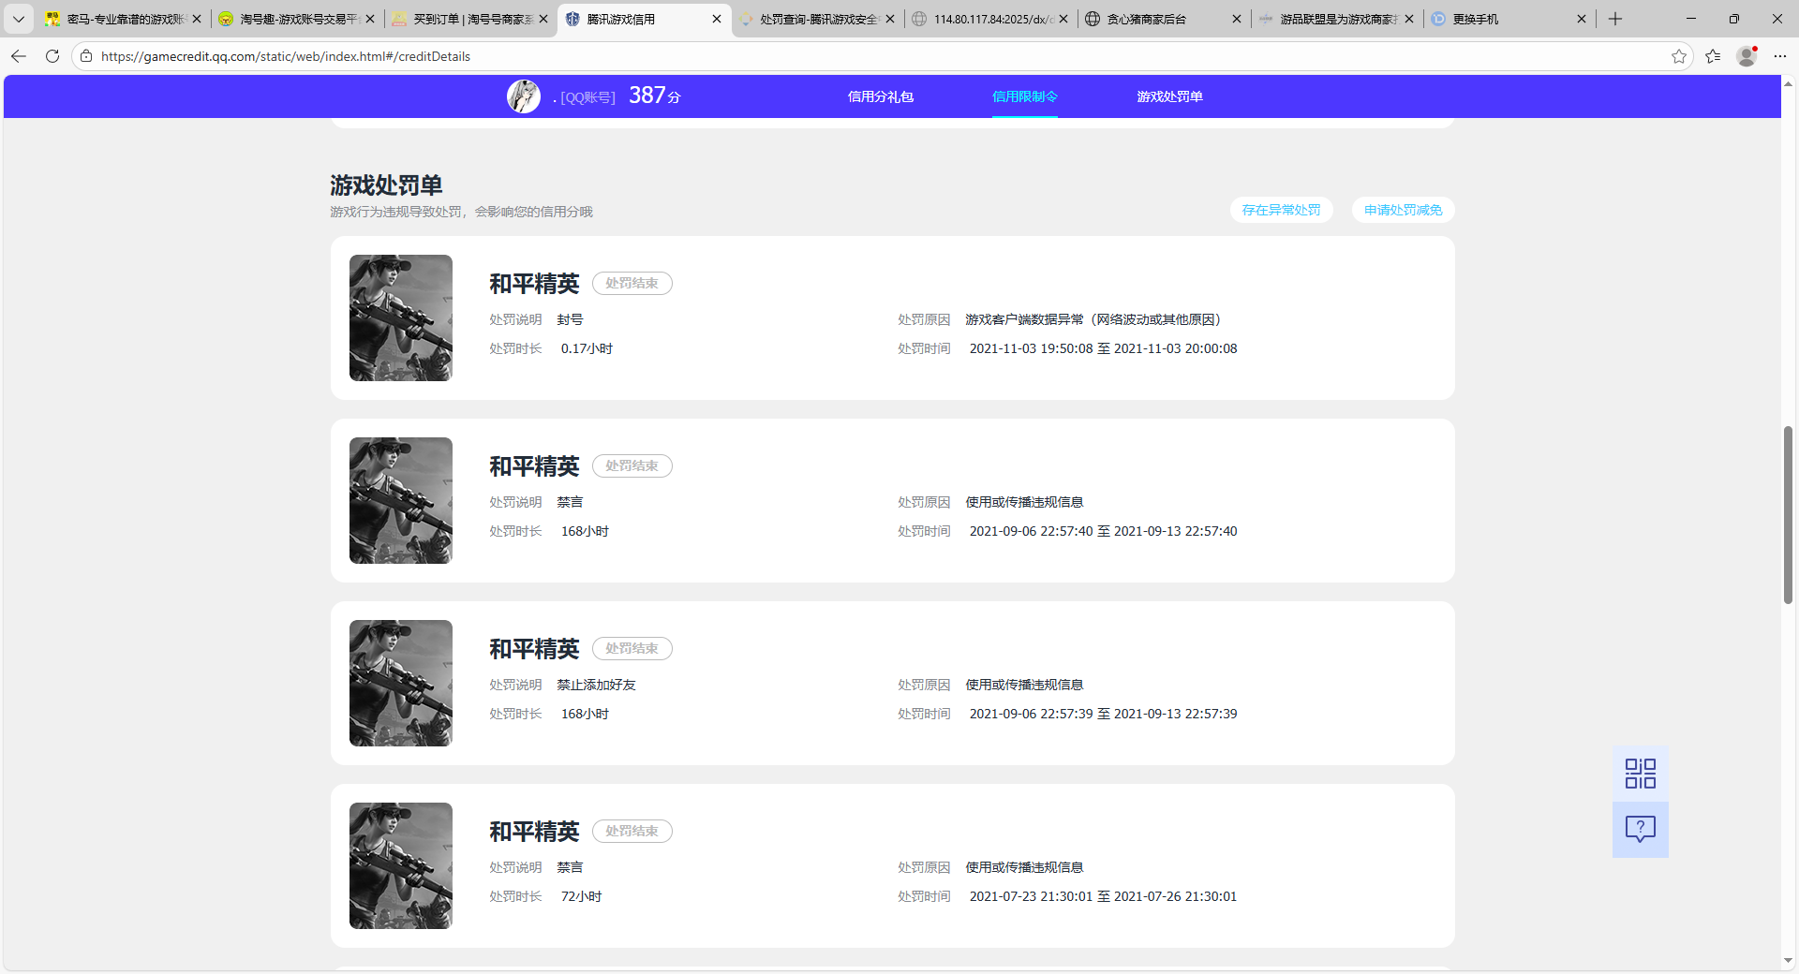Select the 游戏处罚单 navigation tab

(x=1169, y=96)
